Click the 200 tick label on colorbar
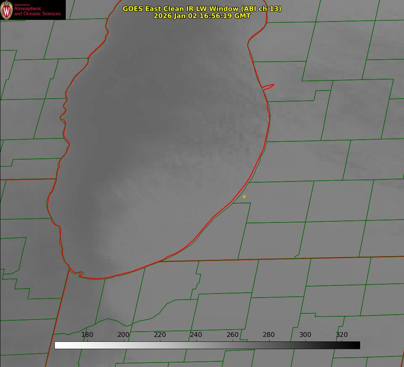The width and height of the screenshot is (404, 367). coord(123,335)
